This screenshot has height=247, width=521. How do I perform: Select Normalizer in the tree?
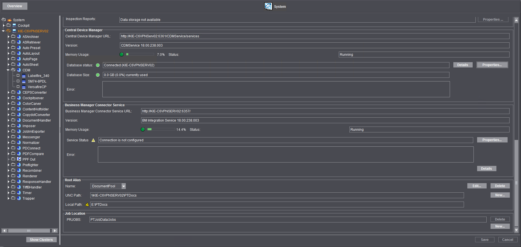(x=31, y=143)
